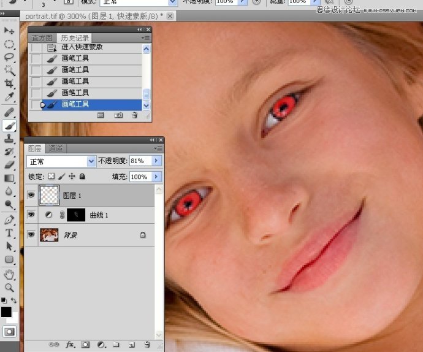Select the Crop tool
This screenshot has width=423, height=352.
(x=9, y=83)
